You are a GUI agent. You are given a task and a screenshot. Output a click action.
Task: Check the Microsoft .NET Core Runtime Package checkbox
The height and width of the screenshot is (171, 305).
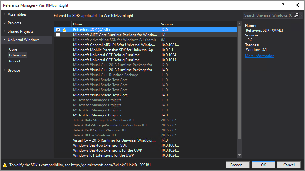58,35
